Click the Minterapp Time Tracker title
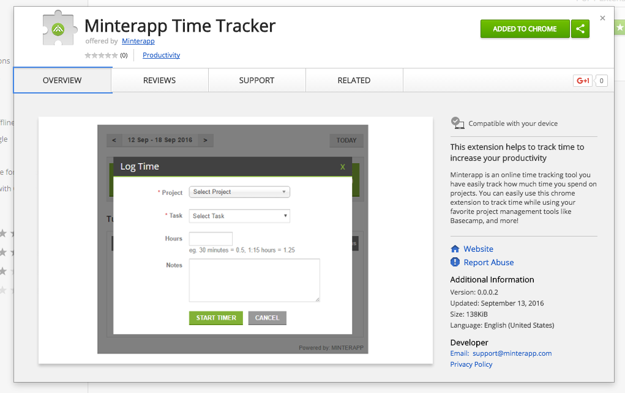 point(180,26)
